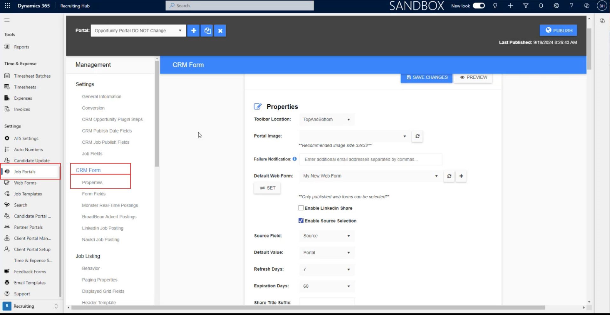The width and height of the screenshot is (610, 315).
Task: Click the BH user account avatar
Action: [x=602, y=6]
